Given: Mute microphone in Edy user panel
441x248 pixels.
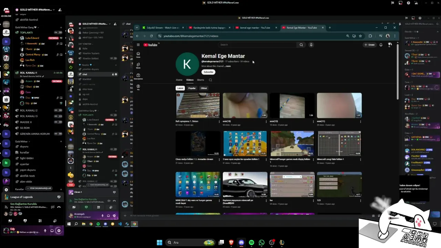Looking at the screenshot, I should pyautogui.click(x=45, y=231).
